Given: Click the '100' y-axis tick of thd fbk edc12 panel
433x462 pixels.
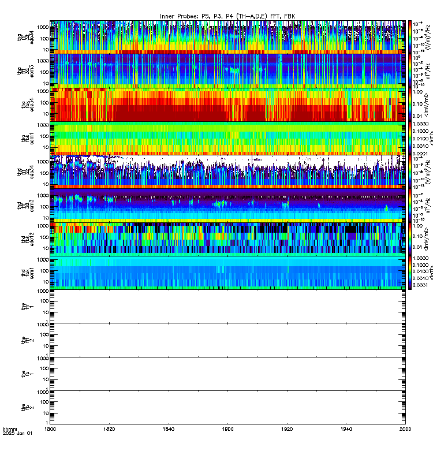Looking at the screenshot, I should coord(44,237).
